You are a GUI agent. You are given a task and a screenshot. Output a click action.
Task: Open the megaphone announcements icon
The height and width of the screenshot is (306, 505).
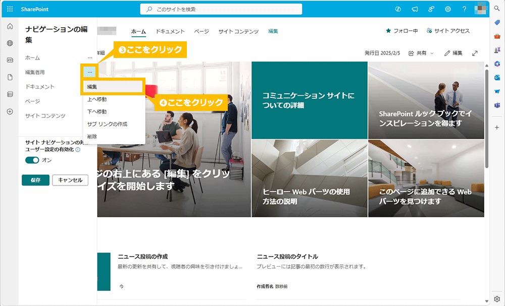pos(415,9)
